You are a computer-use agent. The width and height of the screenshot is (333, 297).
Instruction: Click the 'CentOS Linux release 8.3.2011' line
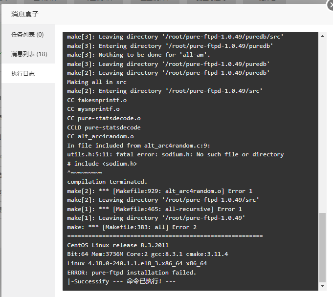[x=118, y=245]
